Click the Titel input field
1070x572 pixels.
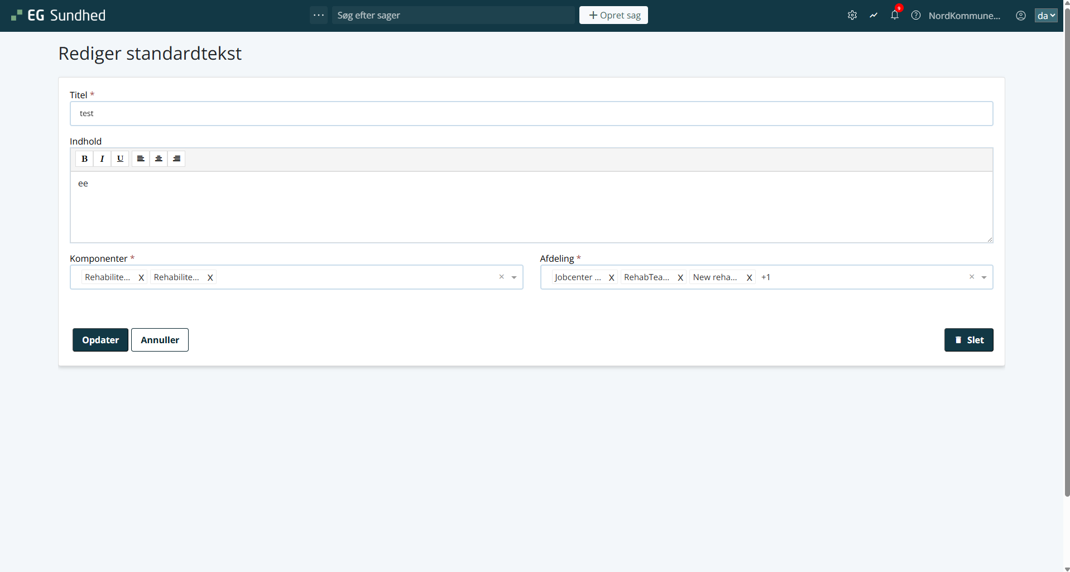click(531, 113)
